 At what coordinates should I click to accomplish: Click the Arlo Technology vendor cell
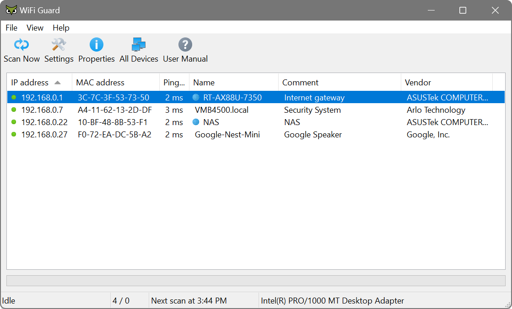(x=436, y=110)
